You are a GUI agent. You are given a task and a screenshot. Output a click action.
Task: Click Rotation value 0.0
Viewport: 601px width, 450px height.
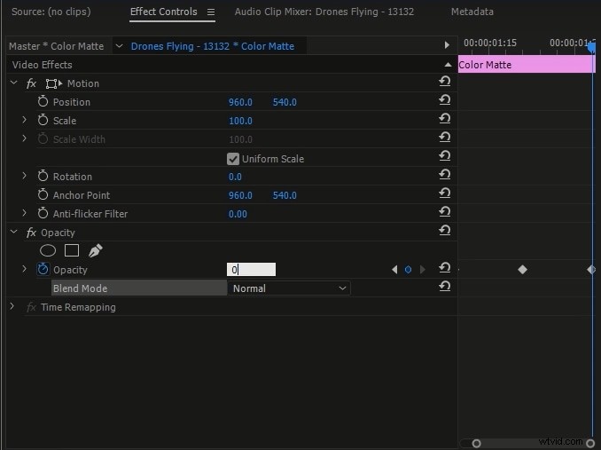pos(235,177)
